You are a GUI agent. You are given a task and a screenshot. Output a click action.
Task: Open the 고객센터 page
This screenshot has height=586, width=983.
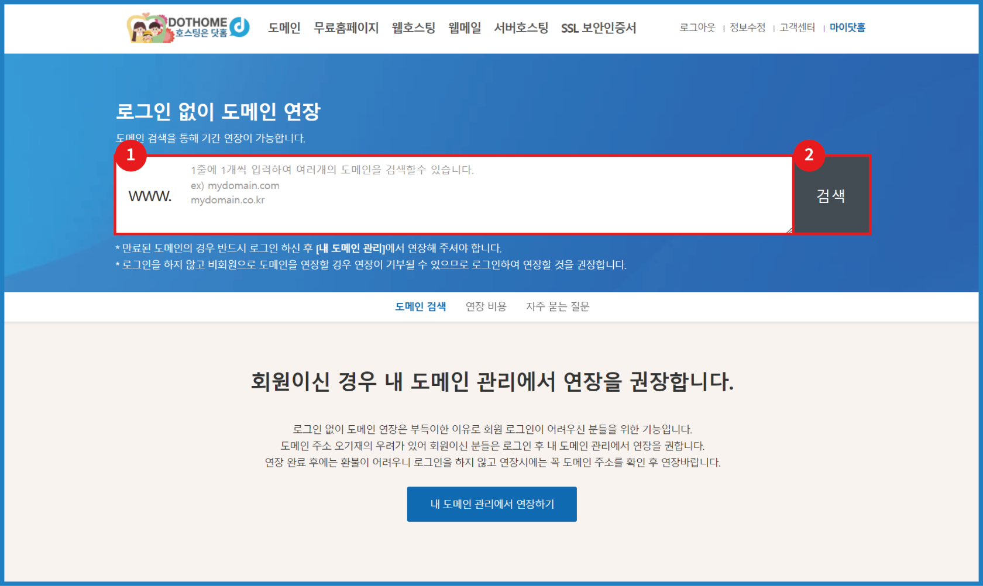[x=797, y=27]
